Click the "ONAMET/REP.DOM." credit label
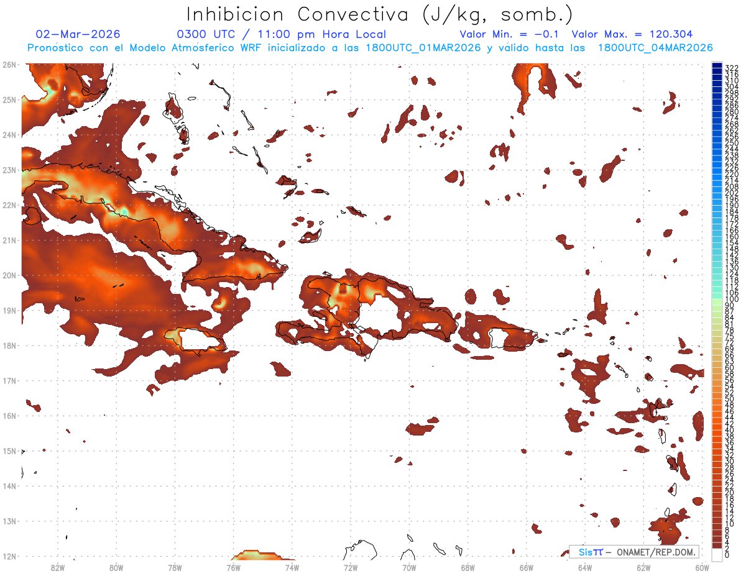 pos(656,552)
